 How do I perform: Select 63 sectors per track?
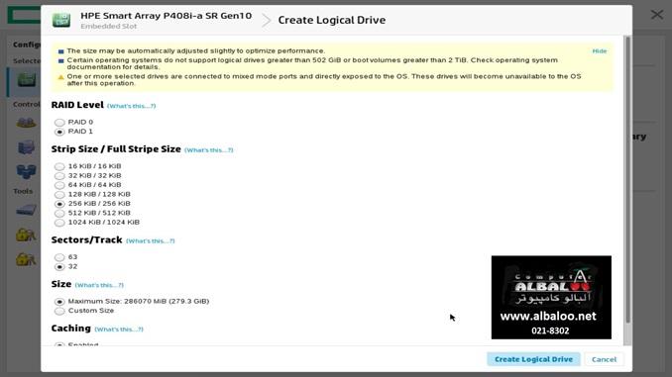(59, 257)
